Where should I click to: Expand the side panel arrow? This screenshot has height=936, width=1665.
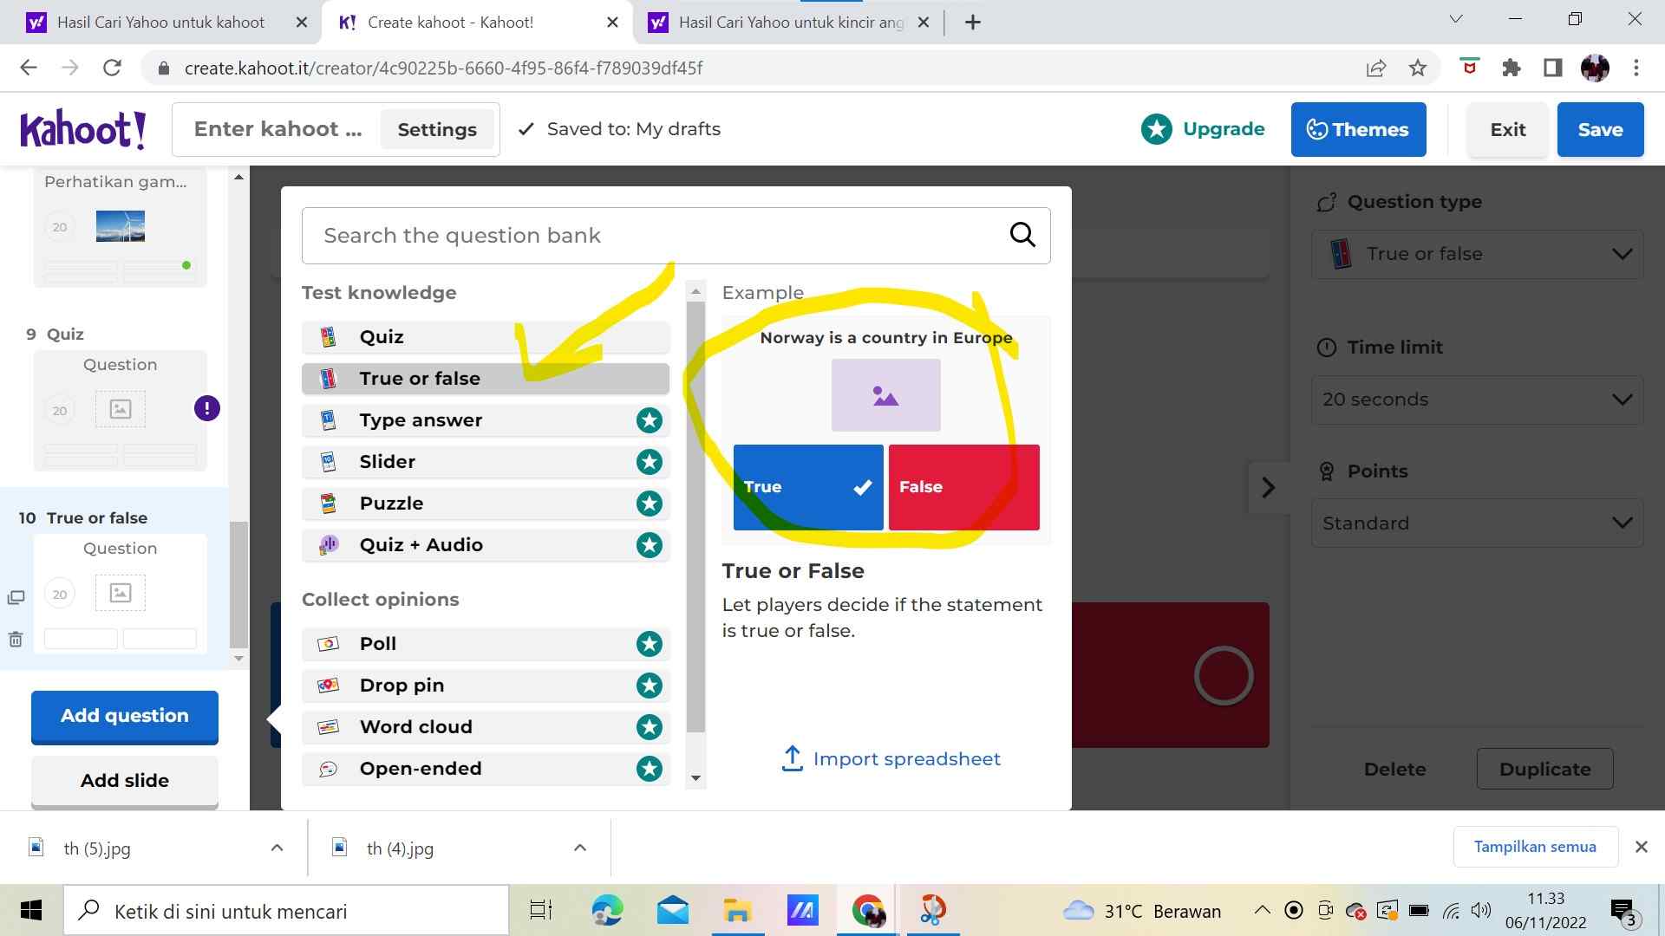tap(1268, 487)
